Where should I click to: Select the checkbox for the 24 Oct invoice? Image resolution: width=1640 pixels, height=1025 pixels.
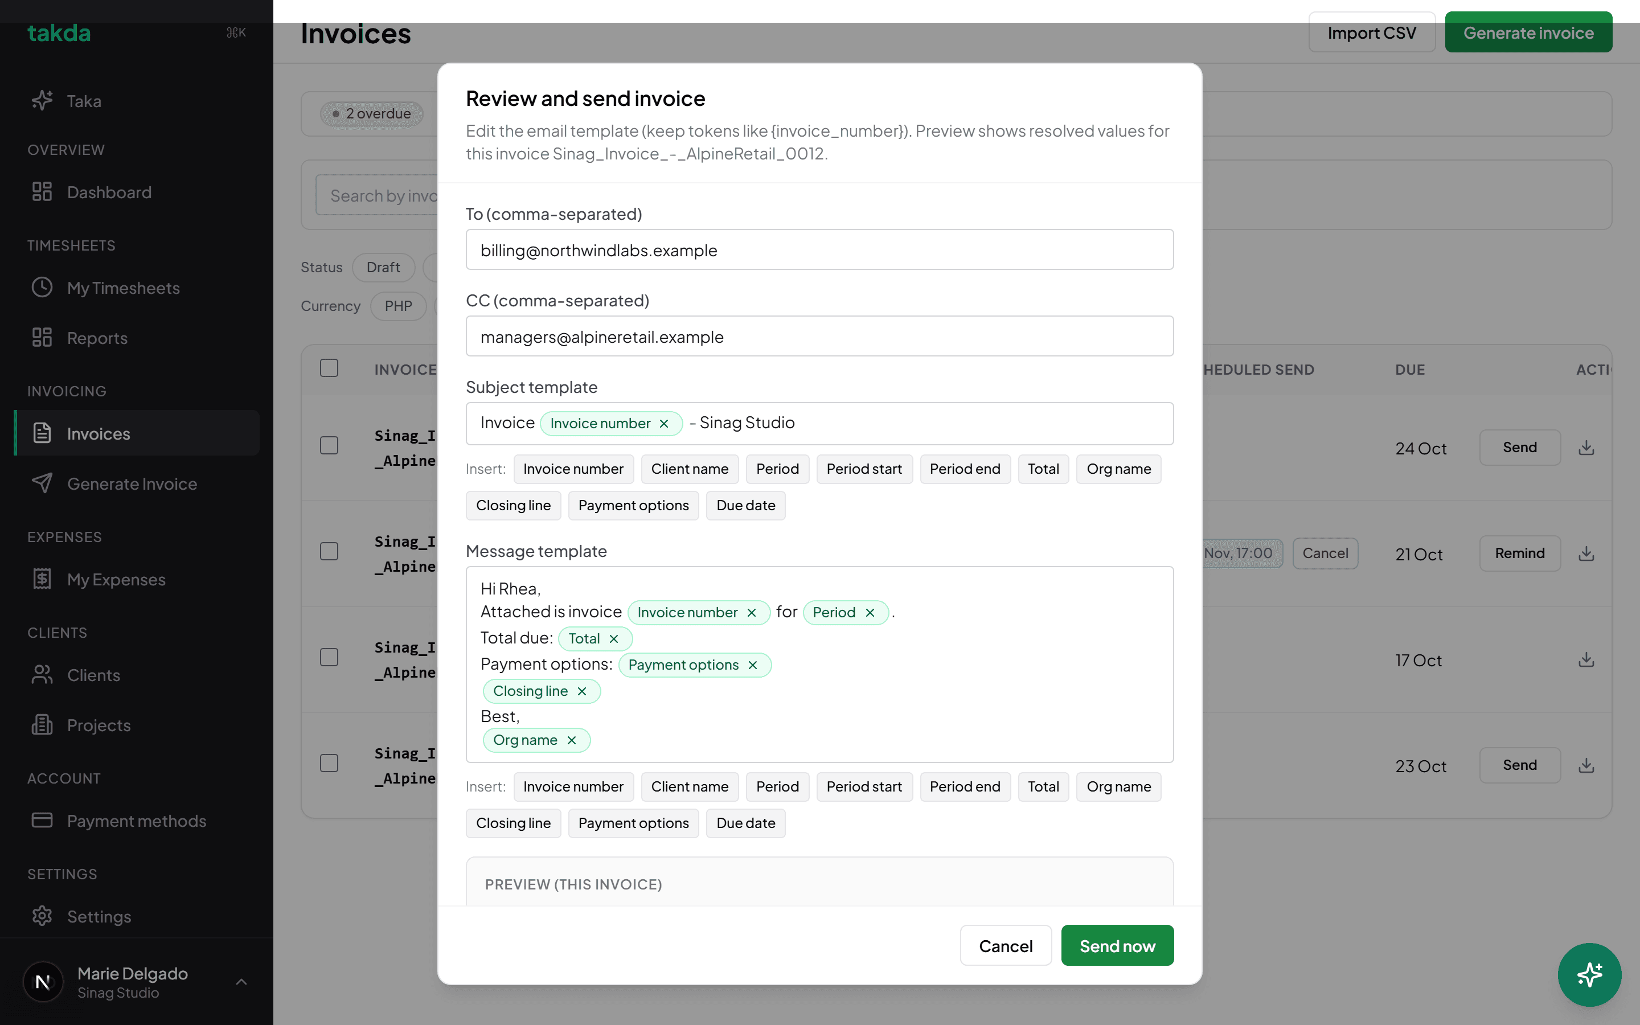(x=329, y=445)
